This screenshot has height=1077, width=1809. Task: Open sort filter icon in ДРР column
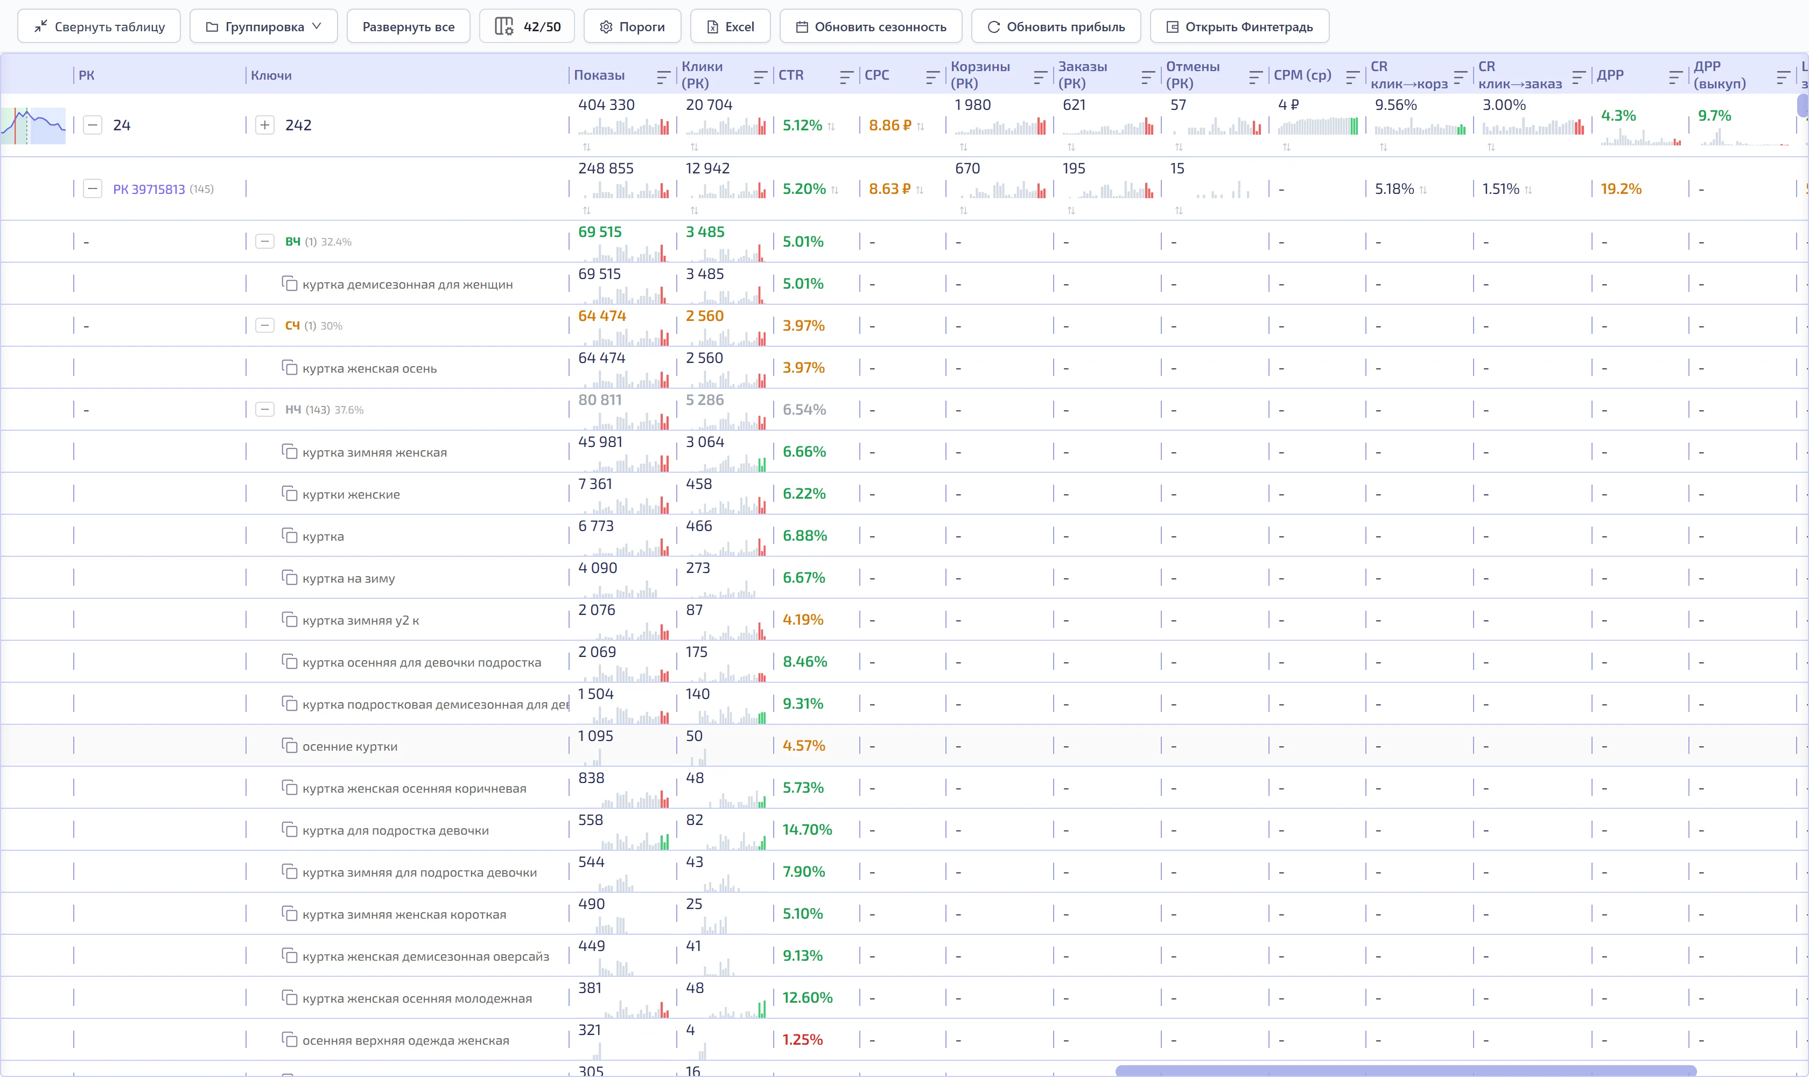tap(1675, 76)
